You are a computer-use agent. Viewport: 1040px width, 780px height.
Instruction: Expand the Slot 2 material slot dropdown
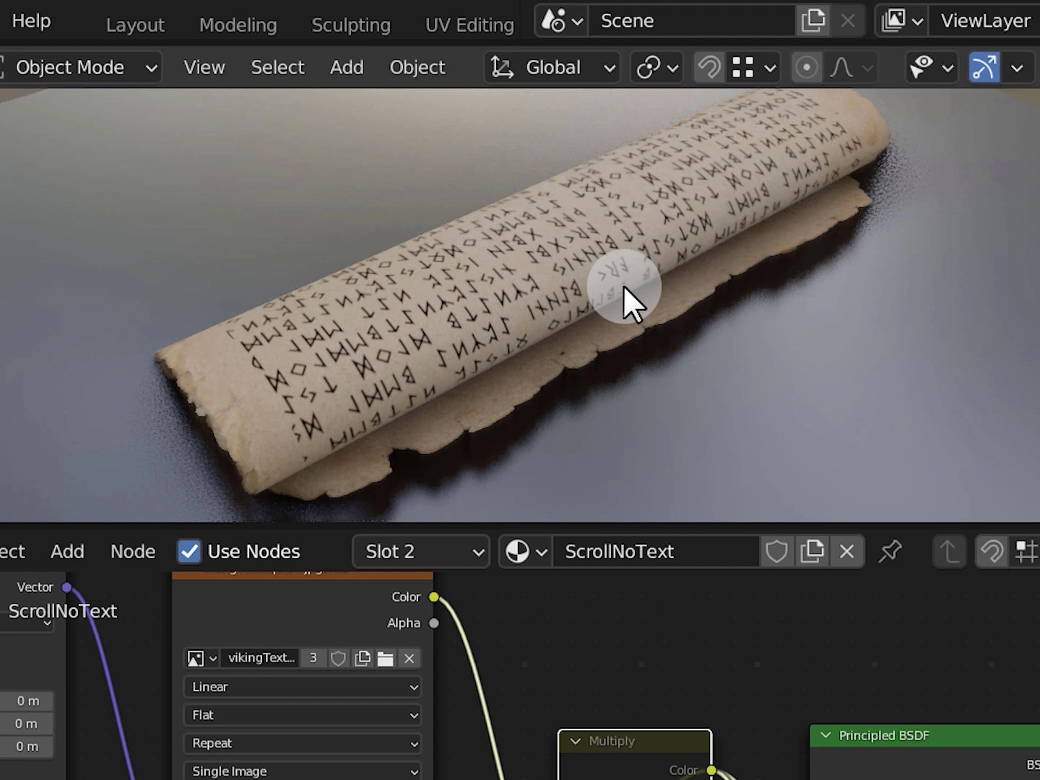coord(422,552)
